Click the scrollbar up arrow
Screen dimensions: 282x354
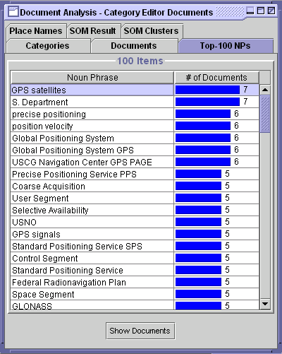(x=265, y=90)
